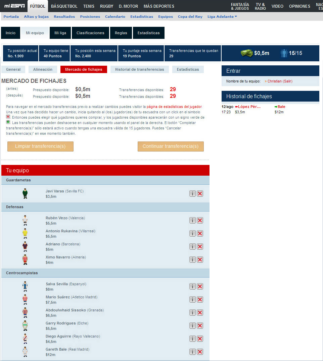Open página de estadísticas del jugador link
323x361 pixels.
pos(174,107)
